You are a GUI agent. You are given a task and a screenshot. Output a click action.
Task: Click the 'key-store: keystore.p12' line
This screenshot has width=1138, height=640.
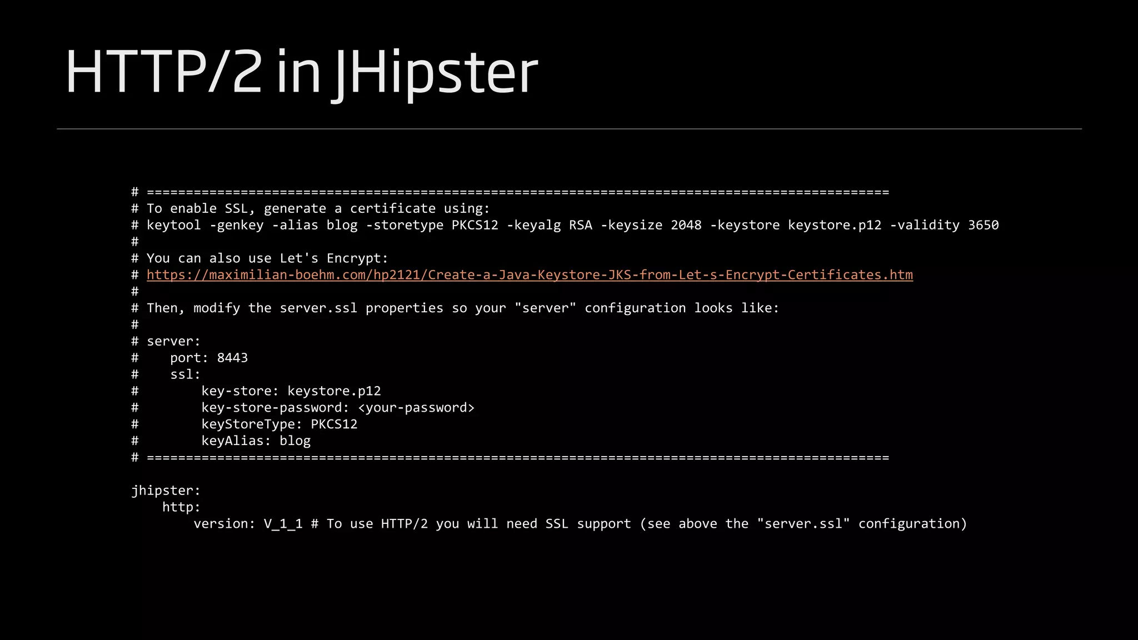(256, 391)
